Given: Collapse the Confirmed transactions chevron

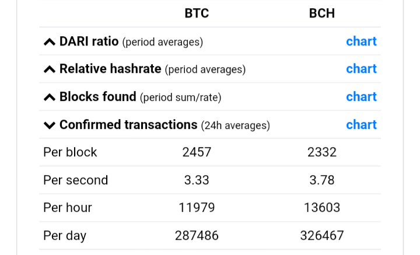Looking at the screenshot, I should (50, 125).
